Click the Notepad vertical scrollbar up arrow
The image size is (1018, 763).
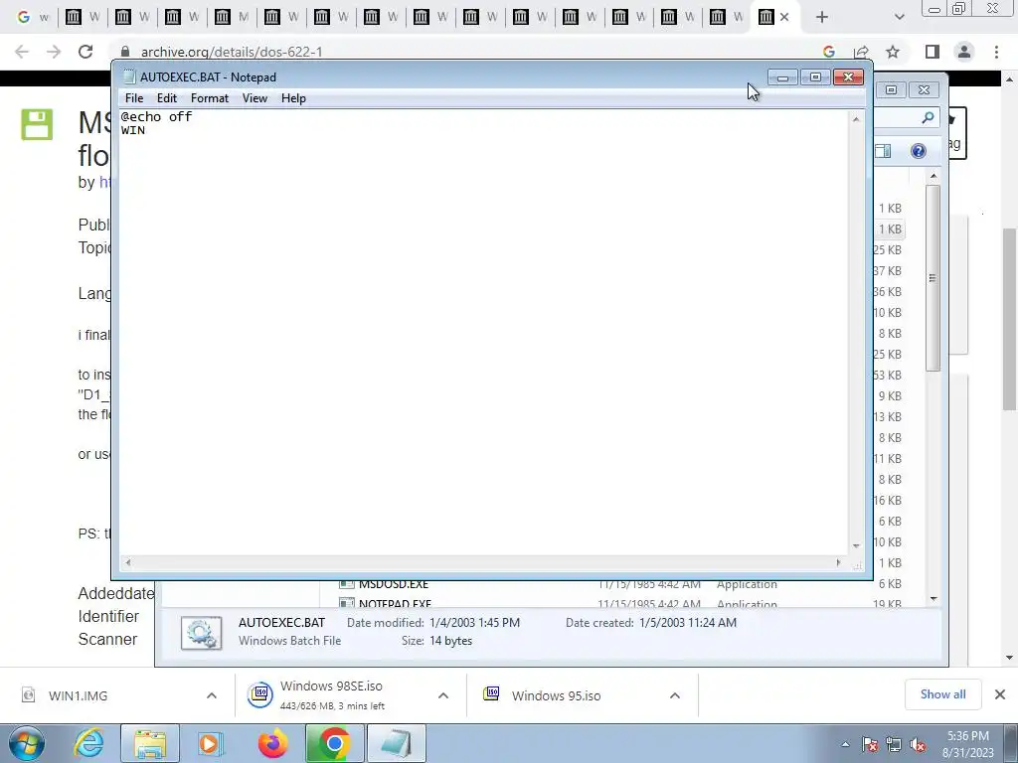(x=856, y=119)
